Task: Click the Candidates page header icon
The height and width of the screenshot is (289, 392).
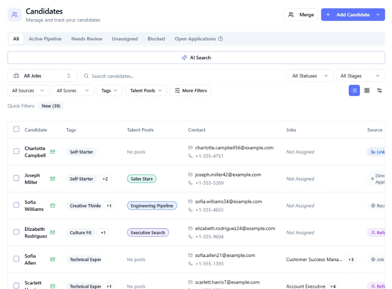Action: [15, 15]
